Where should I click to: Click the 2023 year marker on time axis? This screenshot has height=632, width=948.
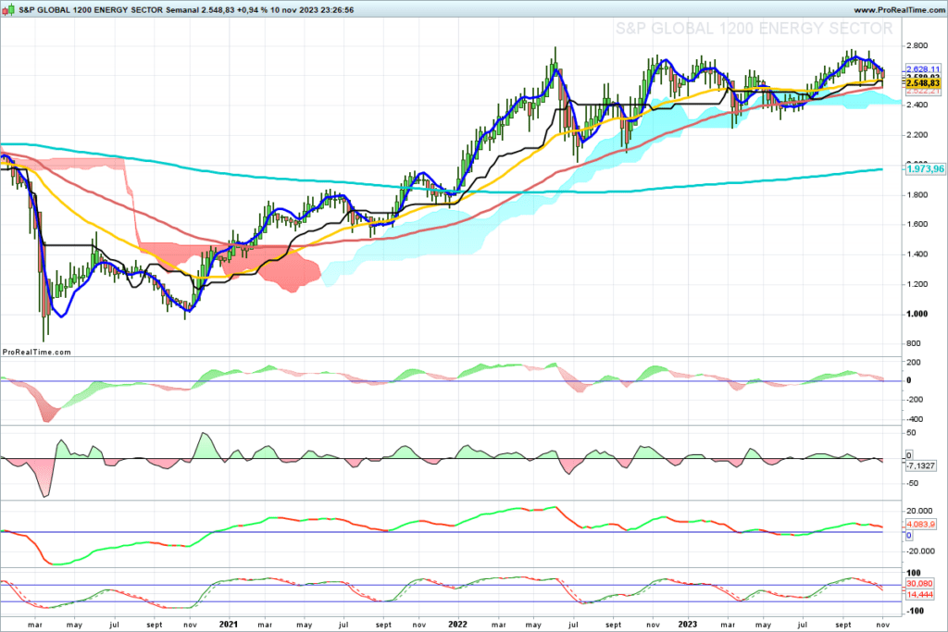(687, 623)
